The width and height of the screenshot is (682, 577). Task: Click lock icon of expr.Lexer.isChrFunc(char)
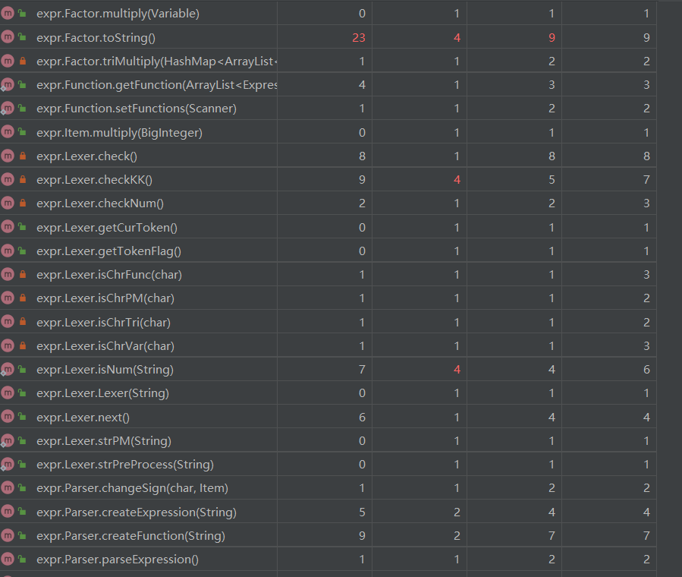(x=23, y=274)
